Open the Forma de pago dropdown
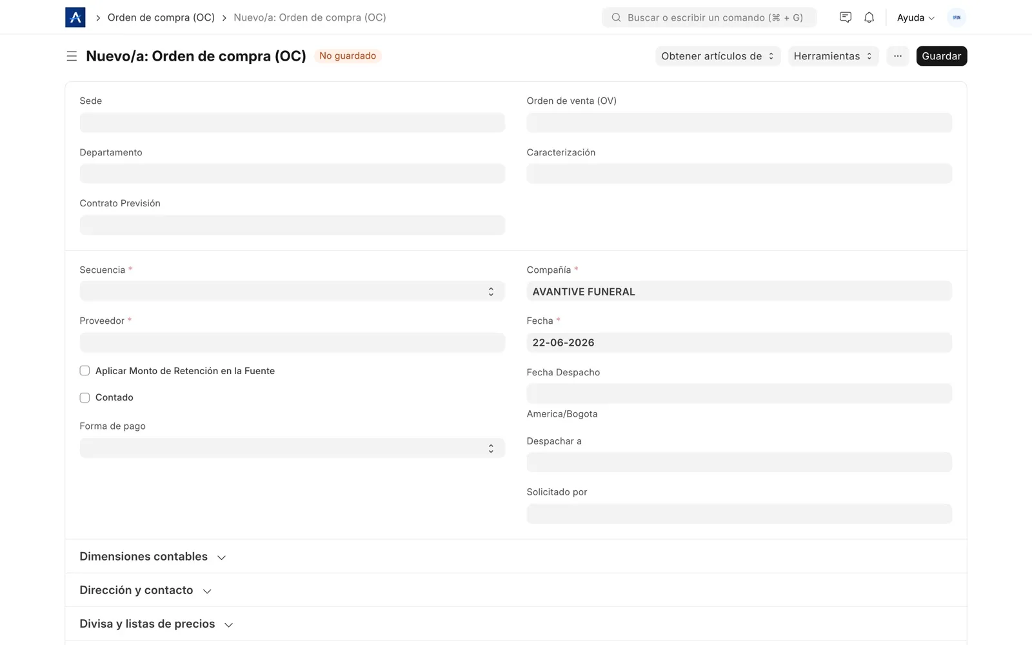Screen dimensions: 1032x645 click(x=292, y=448)
